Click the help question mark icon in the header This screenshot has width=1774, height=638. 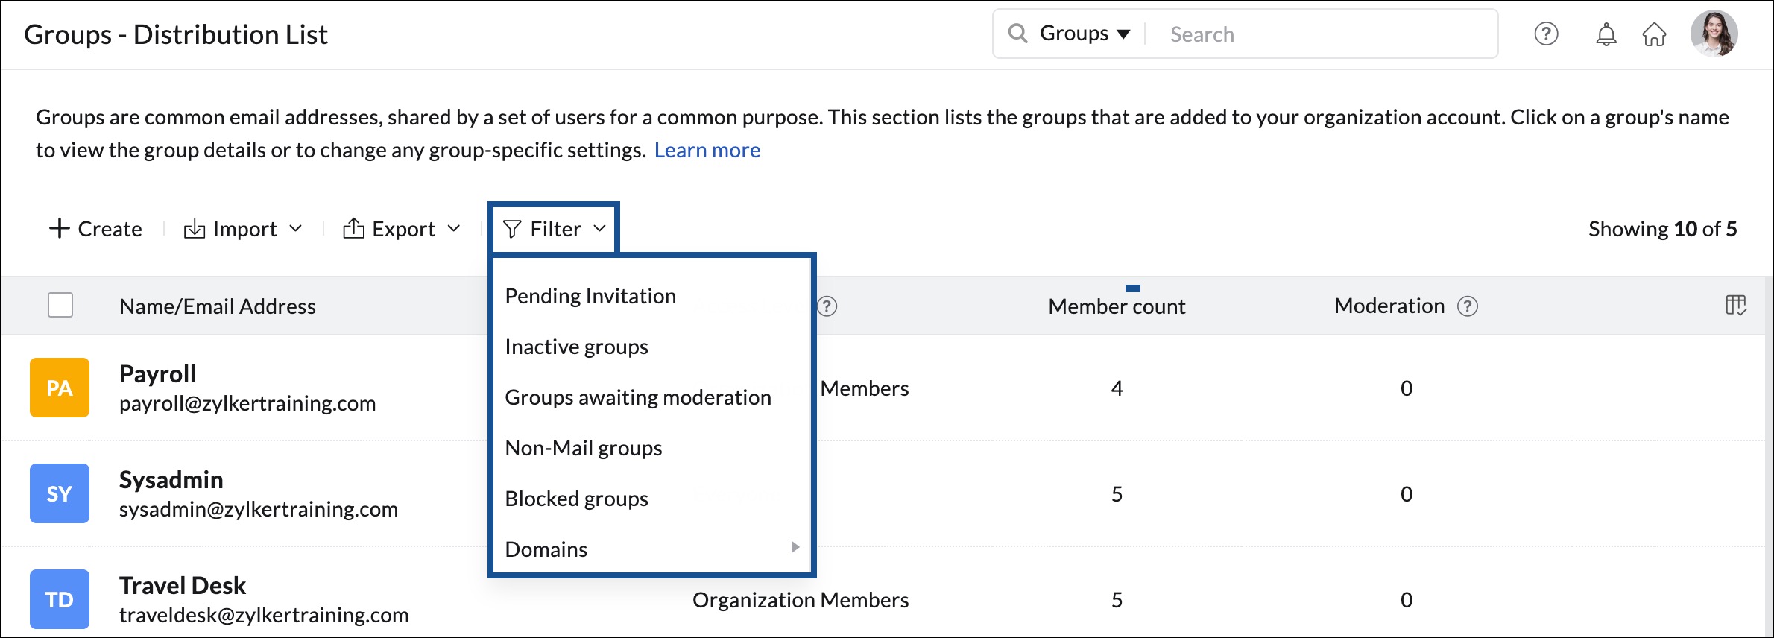pyautogui.click(x=1546, y=34)
